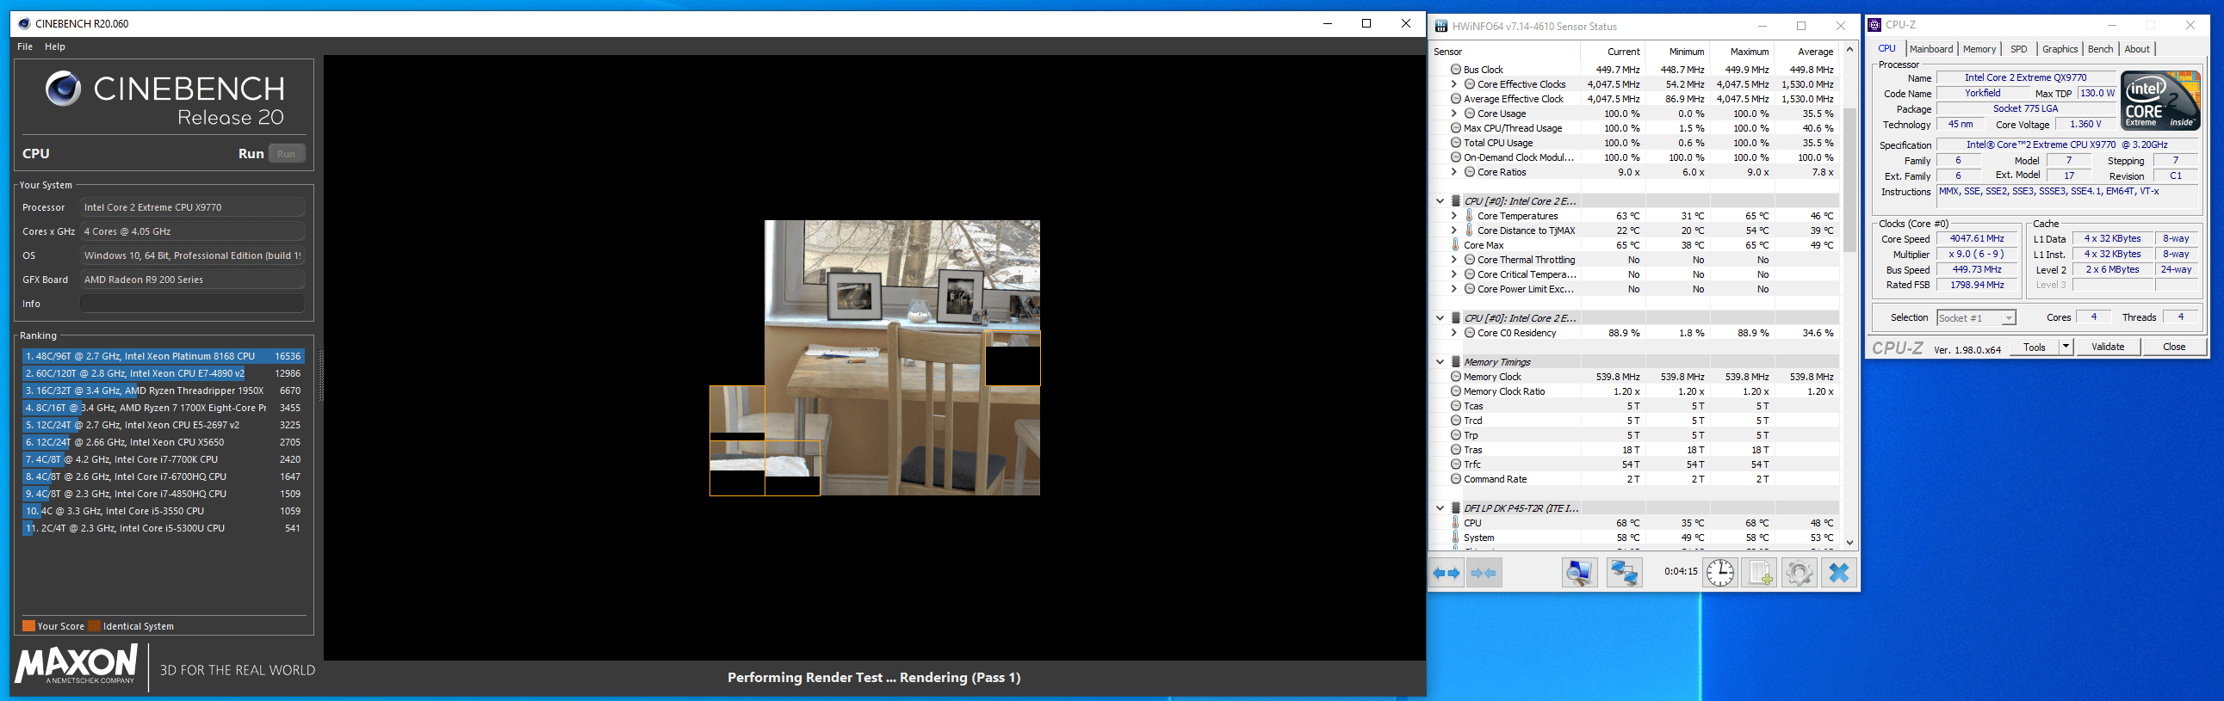
Task: Switch to the About tab in CPU-Z
Action: [x=2137, y=49]
